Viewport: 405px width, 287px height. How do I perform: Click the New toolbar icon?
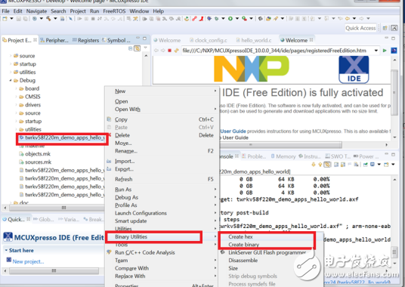[5, 19]
